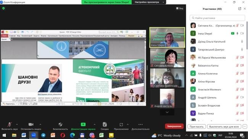Click the Найти участника search field

(217, 18)
